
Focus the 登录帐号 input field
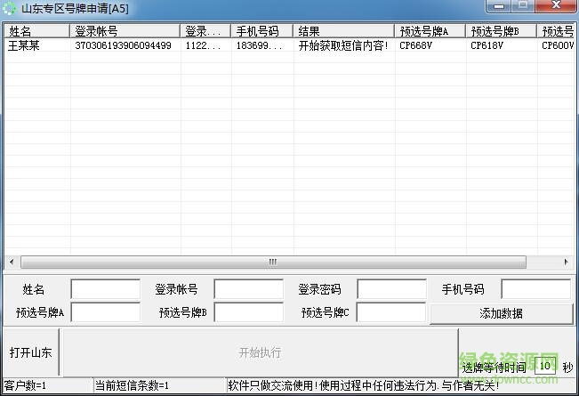click(248, 289)
